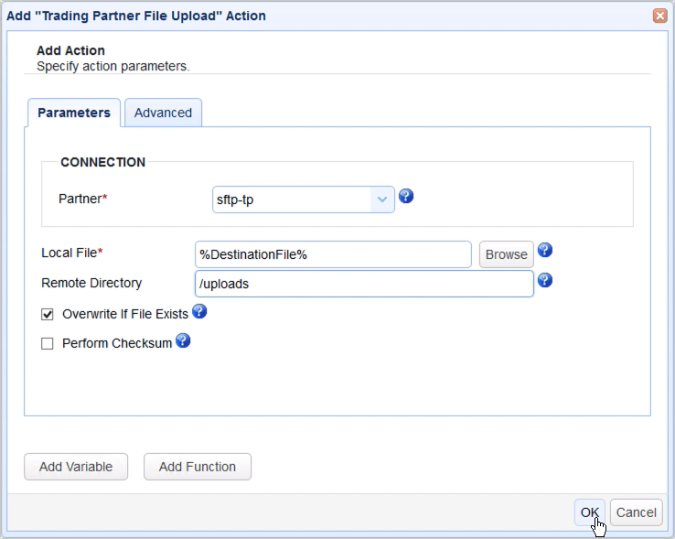The width and height of the screenshot is (675, 539).
Task: Focus the Remote Directory input field
Action: (x=364, y=284)
